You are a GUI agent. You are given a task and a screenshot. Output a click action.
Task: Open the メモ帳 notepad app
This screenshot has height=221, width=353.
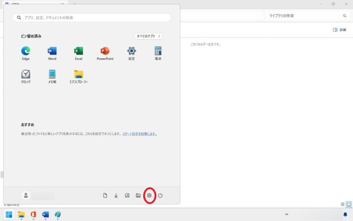click(x=52, y=75)
